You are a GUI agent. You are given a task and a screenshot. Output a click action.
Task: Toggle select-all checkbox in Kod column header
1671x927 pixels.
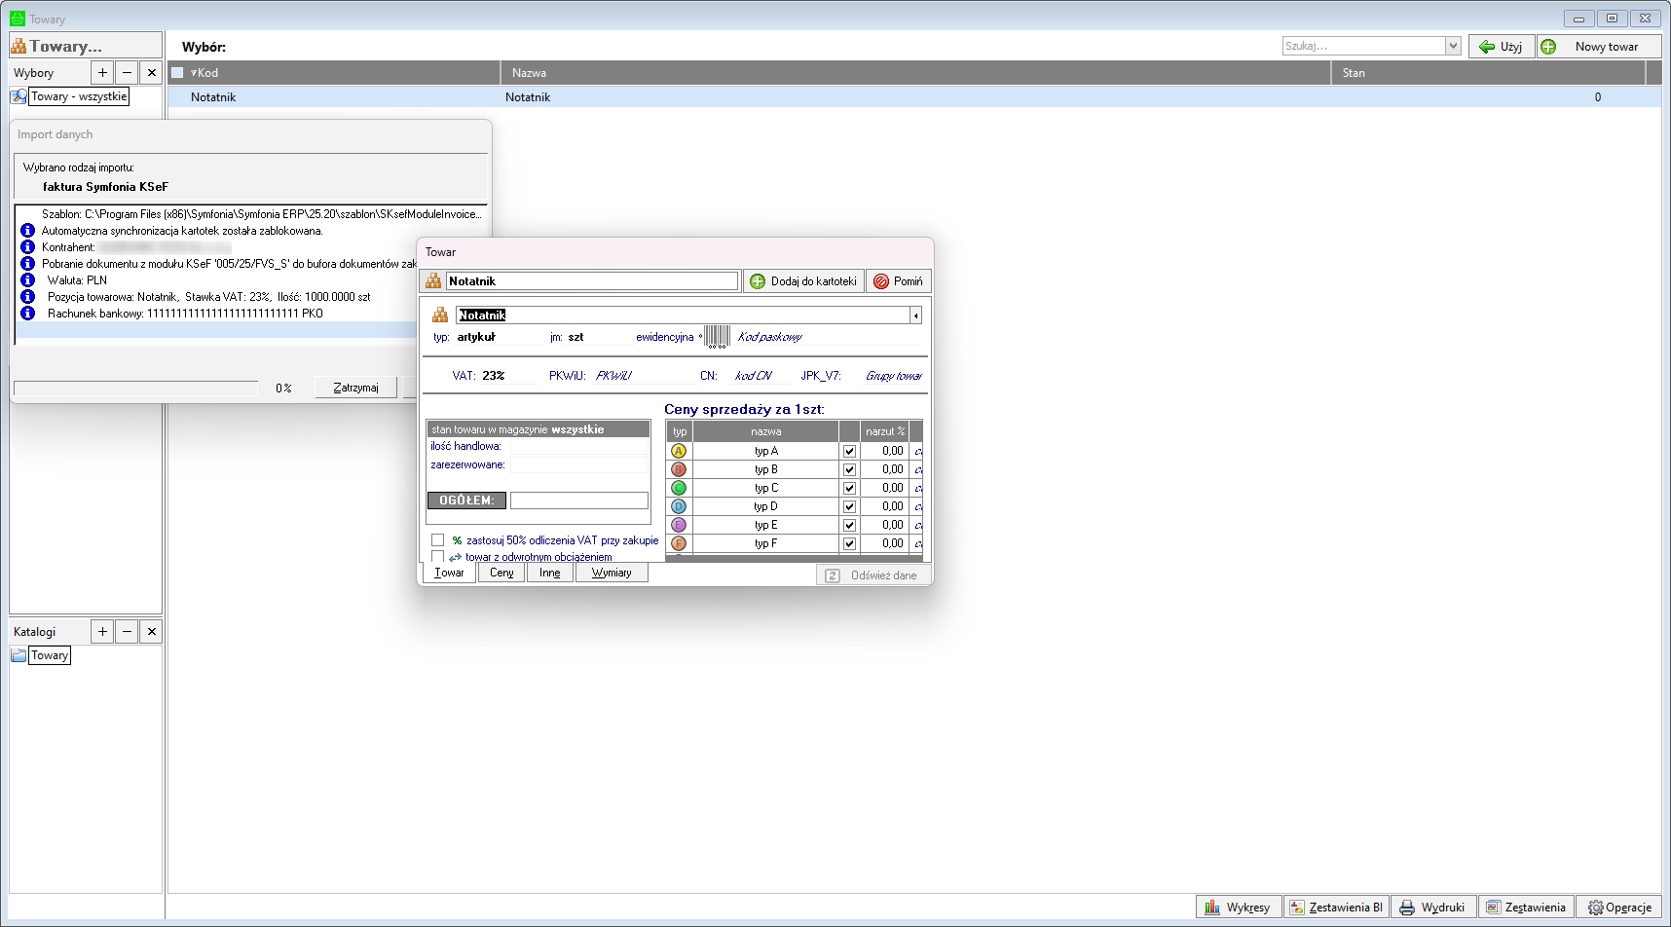tap(177, 73)
